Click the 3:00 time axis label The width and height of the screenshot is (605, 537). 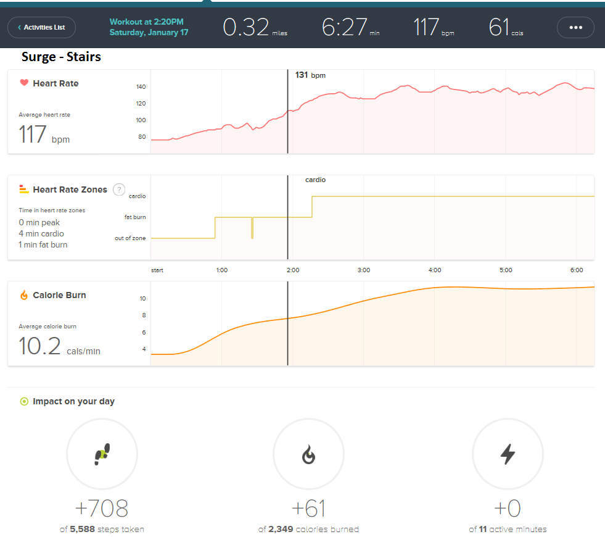(364, 270)
